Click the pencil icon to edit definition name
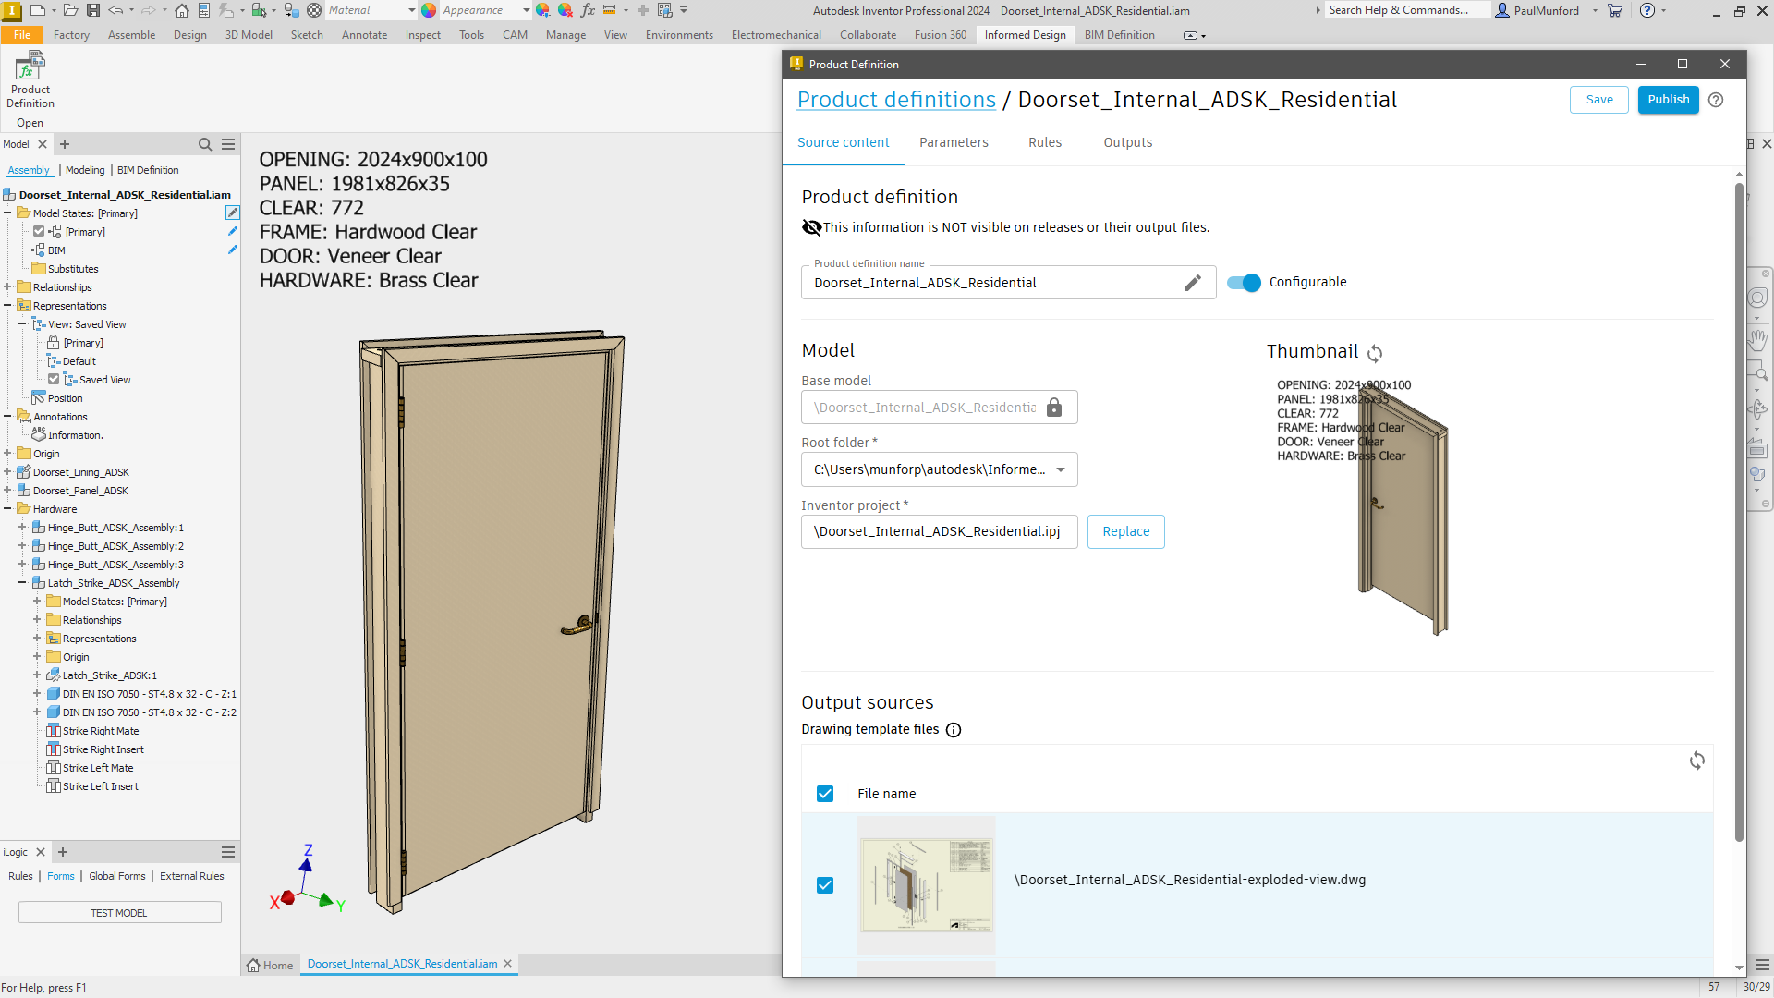 (x=1192, y=283)
